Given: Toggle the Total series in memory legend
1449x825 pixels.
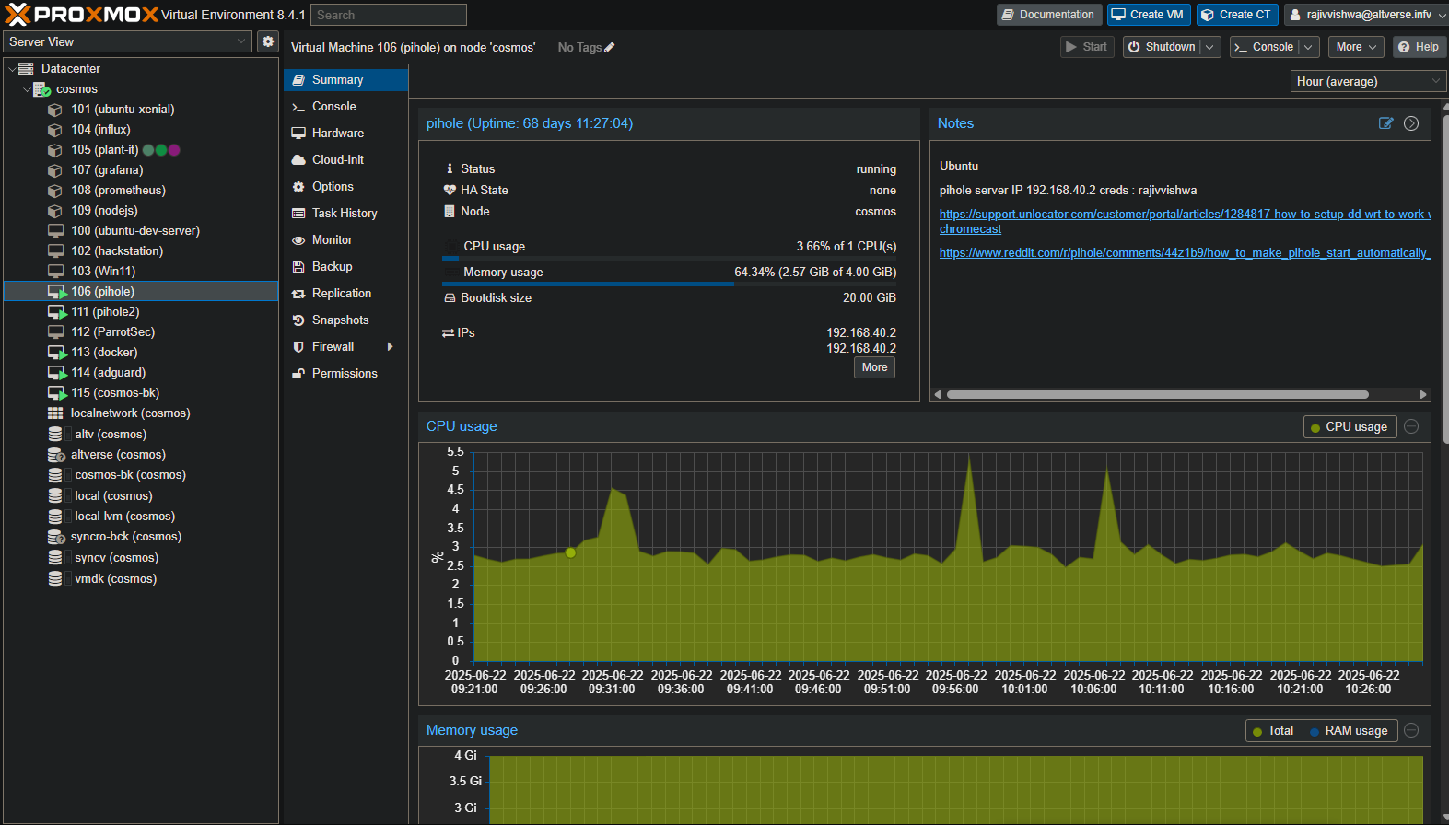Looking at the screenshot, I should pyautogui.click(x=1273, y=731).
